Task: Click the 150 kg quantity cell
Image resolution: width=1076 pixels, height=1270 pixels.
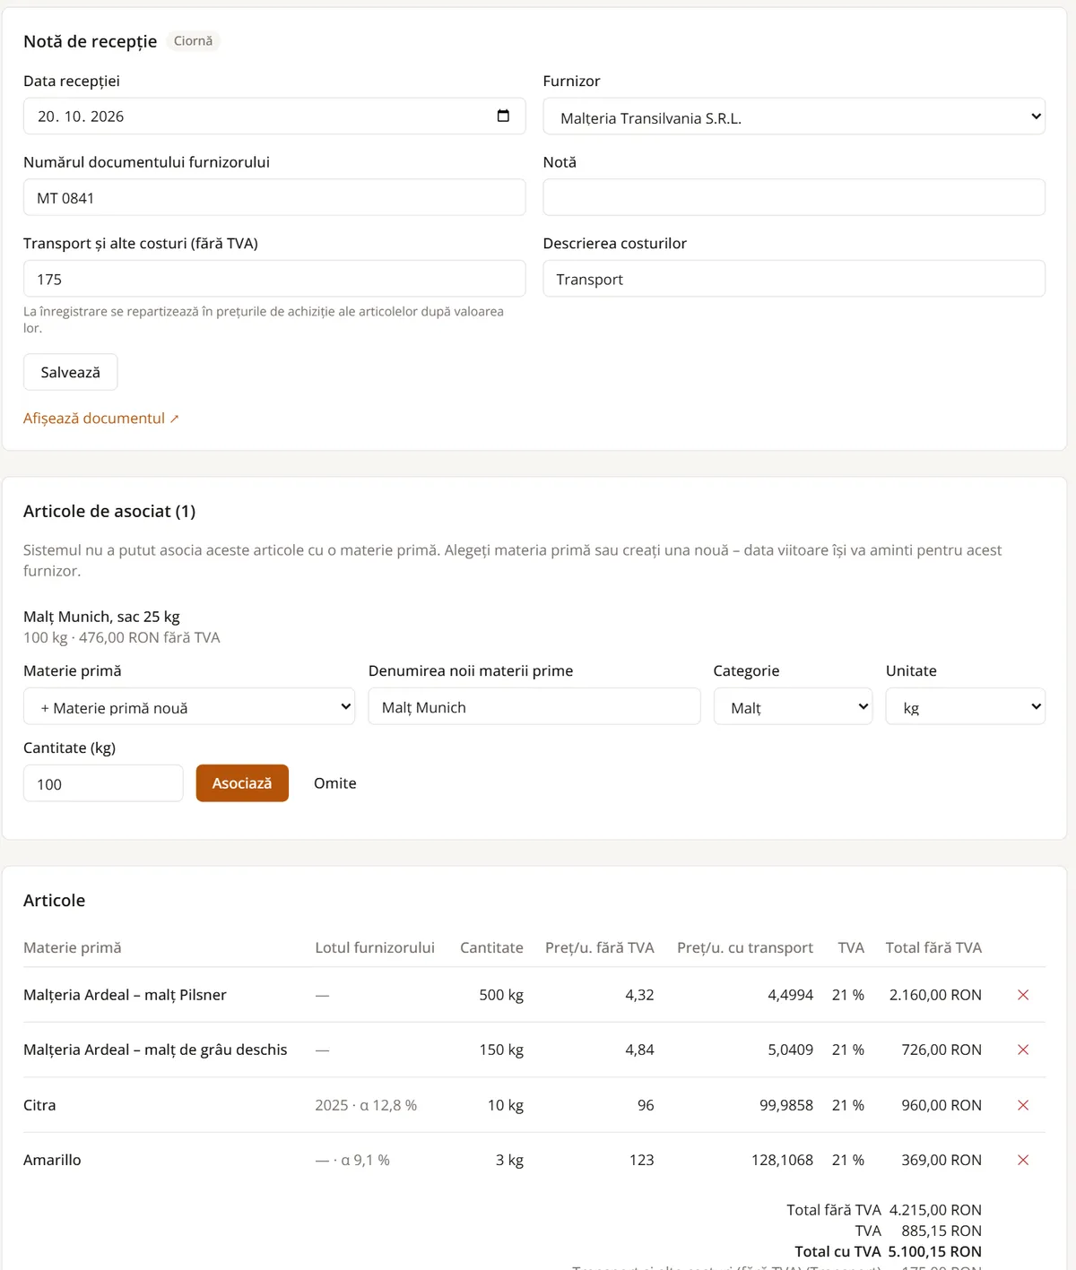Action: click(501, 1050)
